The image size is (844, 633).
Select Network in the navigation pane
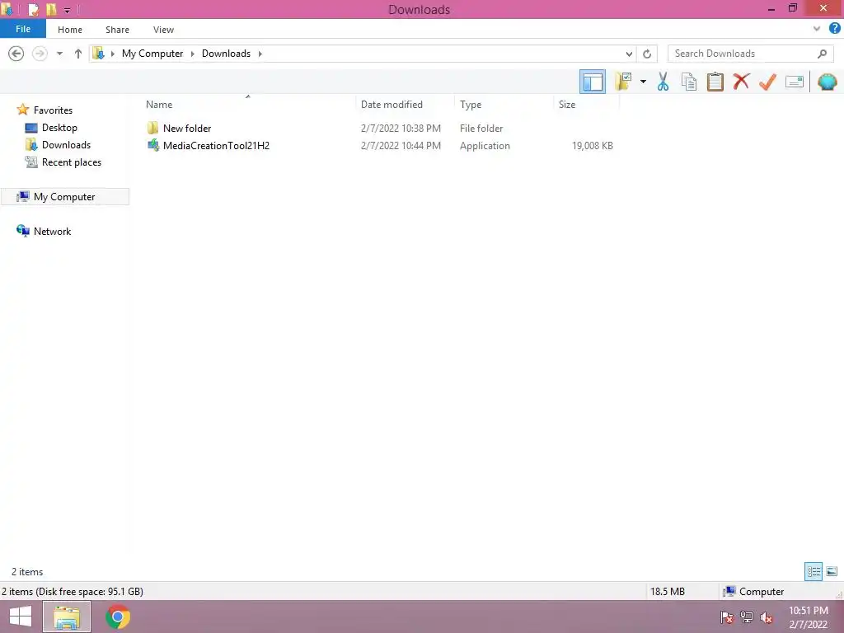pyautogui.click(x=52, y=231)
